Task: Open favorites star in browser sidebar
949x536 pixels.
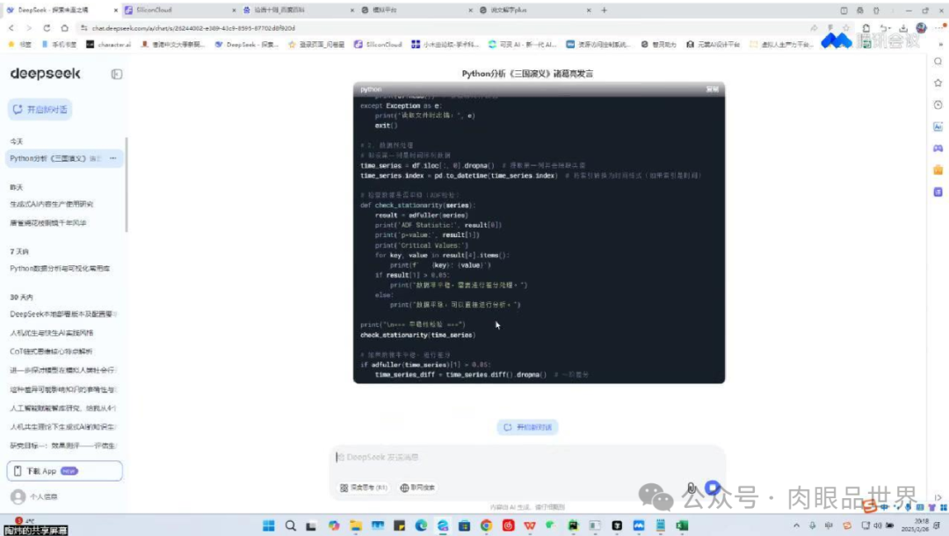Action: click(938, 83)
